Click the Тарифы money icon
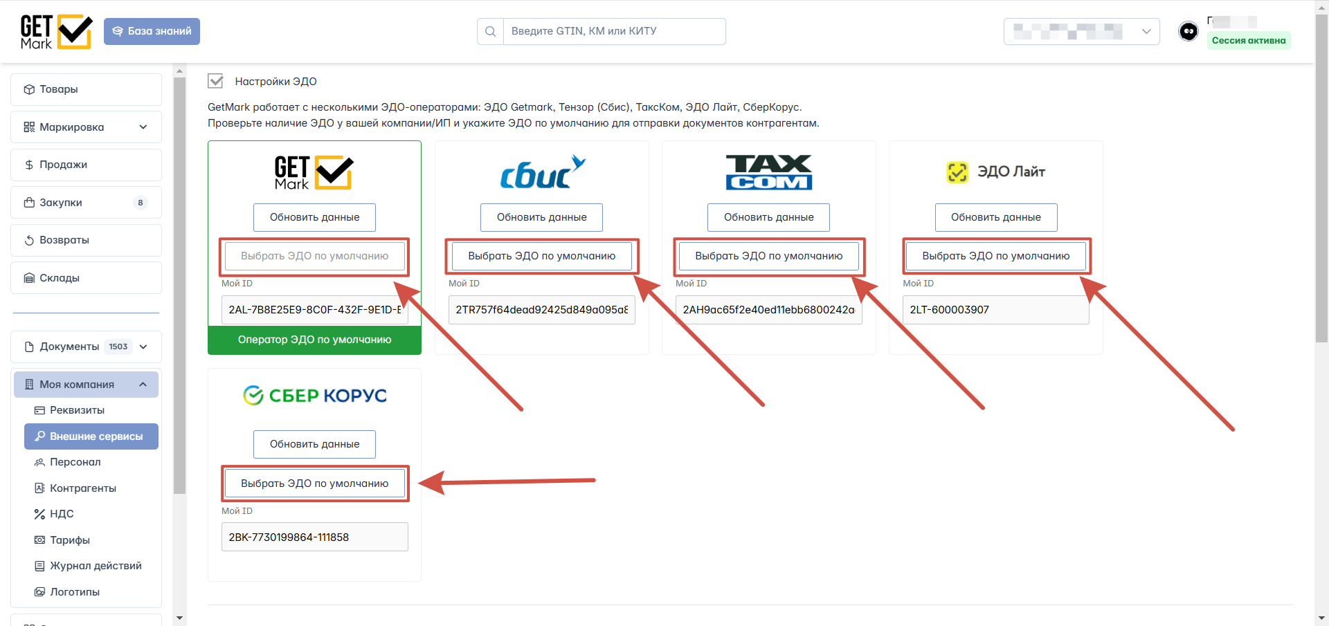Viewport: 1329px width, 626px height. tap(39, 540)
